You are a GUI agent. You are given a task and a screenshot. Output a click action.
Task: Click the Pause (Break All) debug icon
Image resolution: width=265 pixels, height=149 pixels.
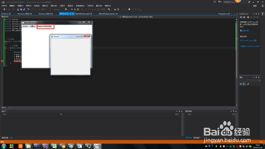tap(72, 10)
